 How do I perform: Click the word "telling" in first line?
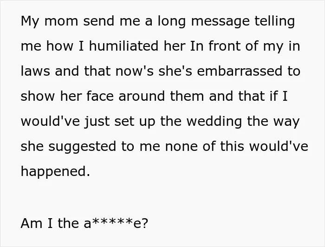[x=275, y=21]
